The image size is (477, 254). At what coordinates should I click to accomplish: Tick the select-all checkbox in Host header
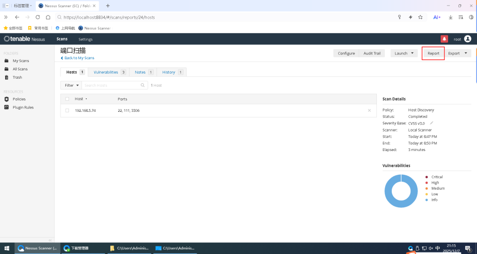click(67, 99)
